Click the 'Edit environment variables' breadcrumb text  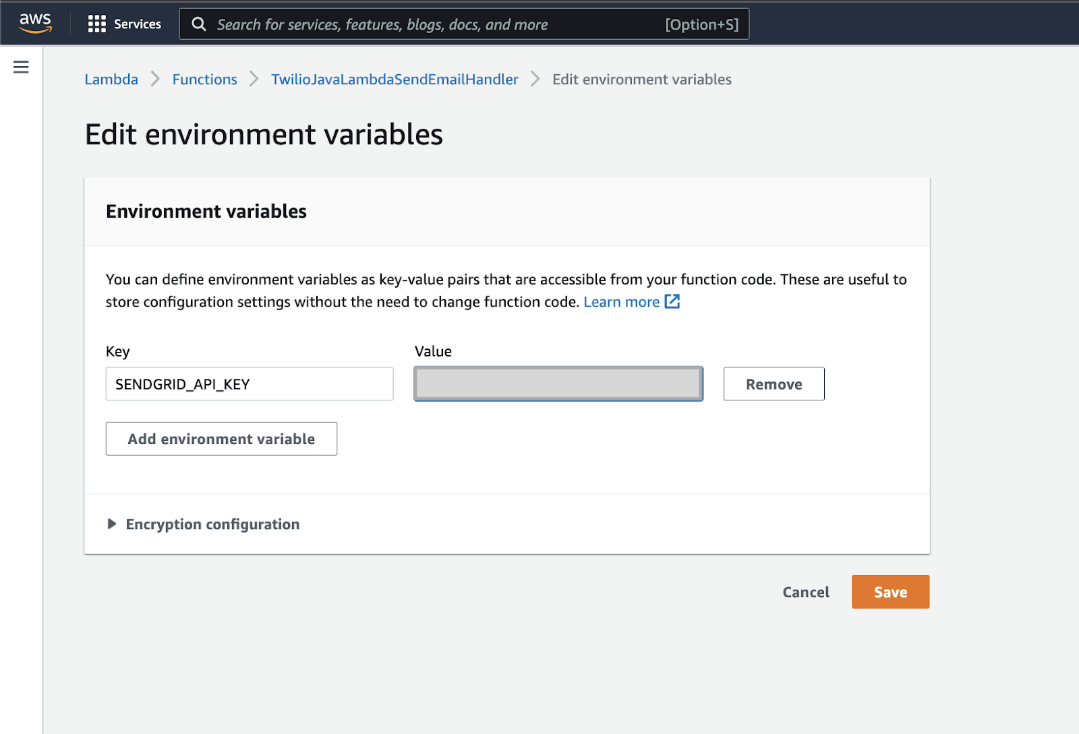tap(642, 80)
